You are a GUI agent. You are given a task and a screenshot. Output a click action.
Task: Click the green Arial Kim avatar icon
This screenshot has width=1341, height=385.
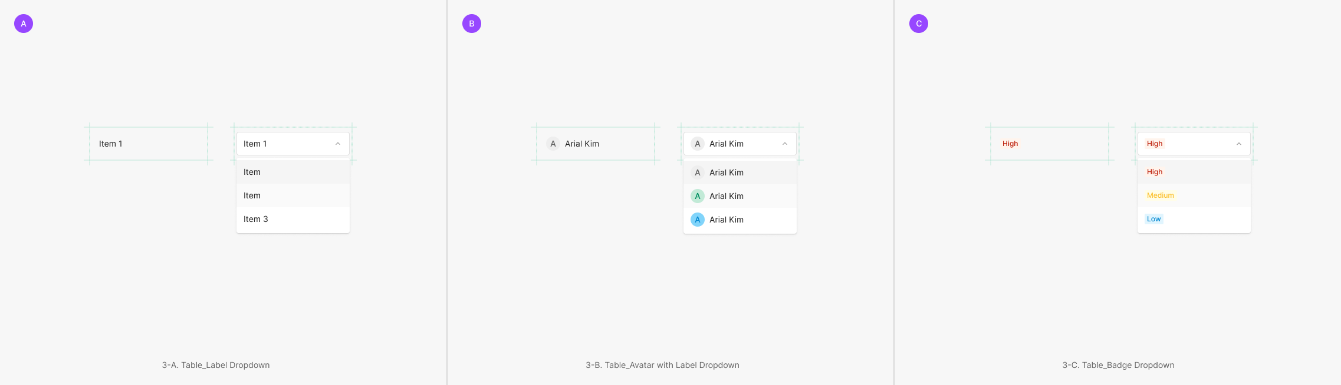(x=698, y=196)
